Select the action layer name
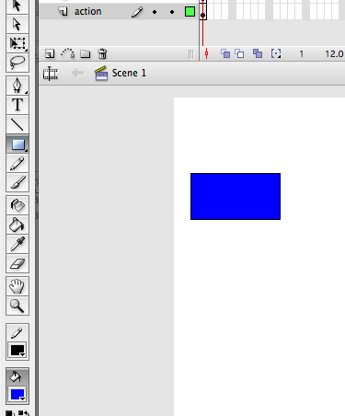345x416 pixels. (88, 12)
